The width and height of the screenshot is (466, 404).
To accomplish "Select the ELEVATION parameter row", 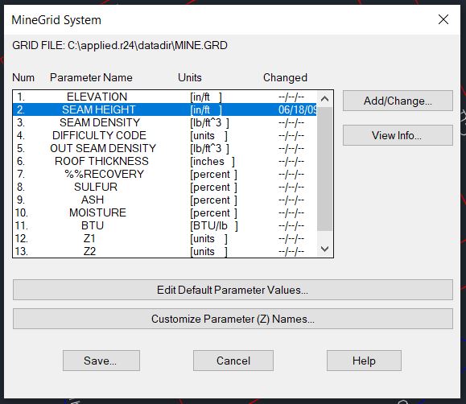I will pyautogui.click(x=165, y=97).
